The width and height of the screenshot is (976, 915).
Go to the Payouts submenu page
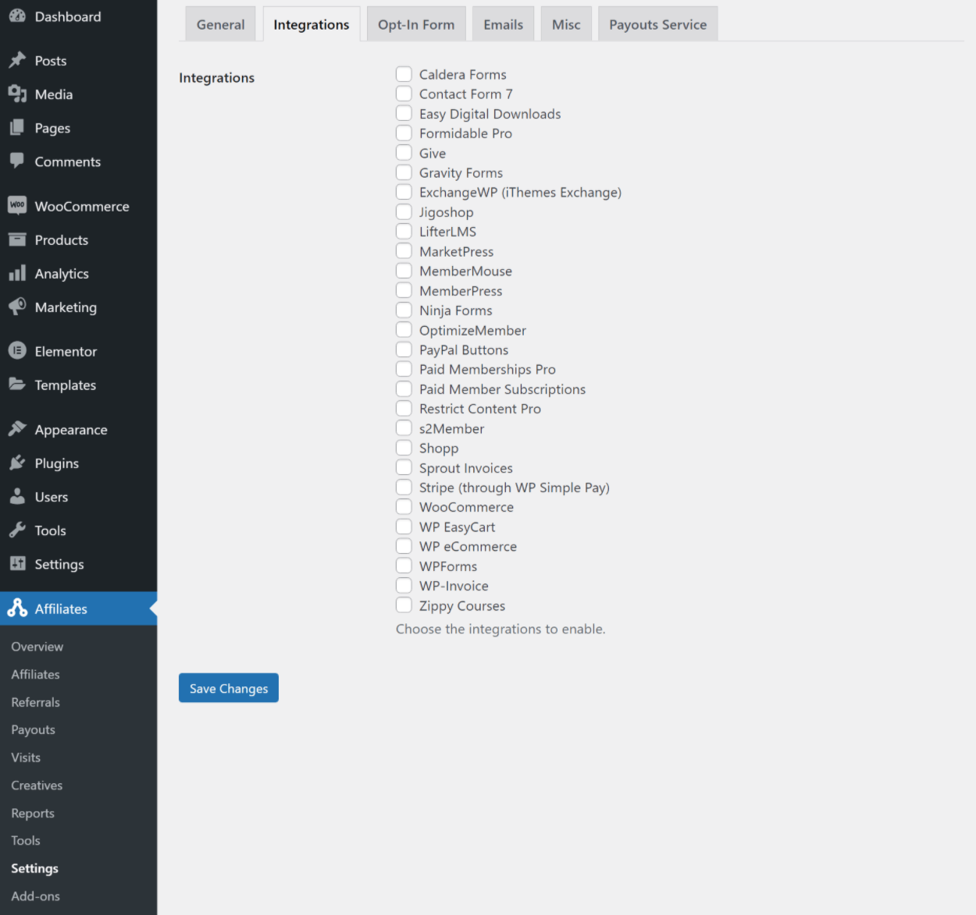pos(33,729)
